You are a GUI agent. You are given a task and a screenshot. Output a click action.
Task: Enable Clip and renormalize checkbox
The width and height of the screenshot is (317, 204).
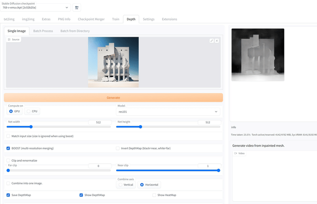8,161
